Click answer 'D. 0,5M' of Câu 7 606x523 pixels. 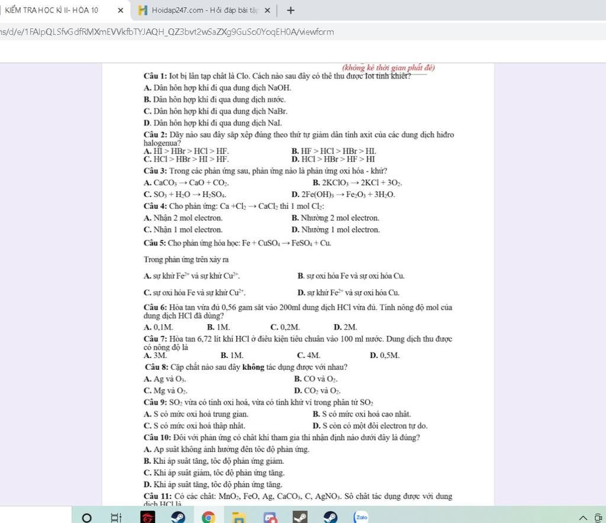pyautogui.click(x=385, y=356)
